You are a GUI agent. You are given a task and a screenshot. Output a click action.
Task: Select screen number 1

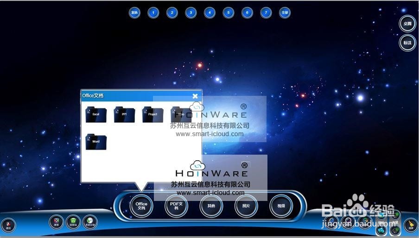153,13
